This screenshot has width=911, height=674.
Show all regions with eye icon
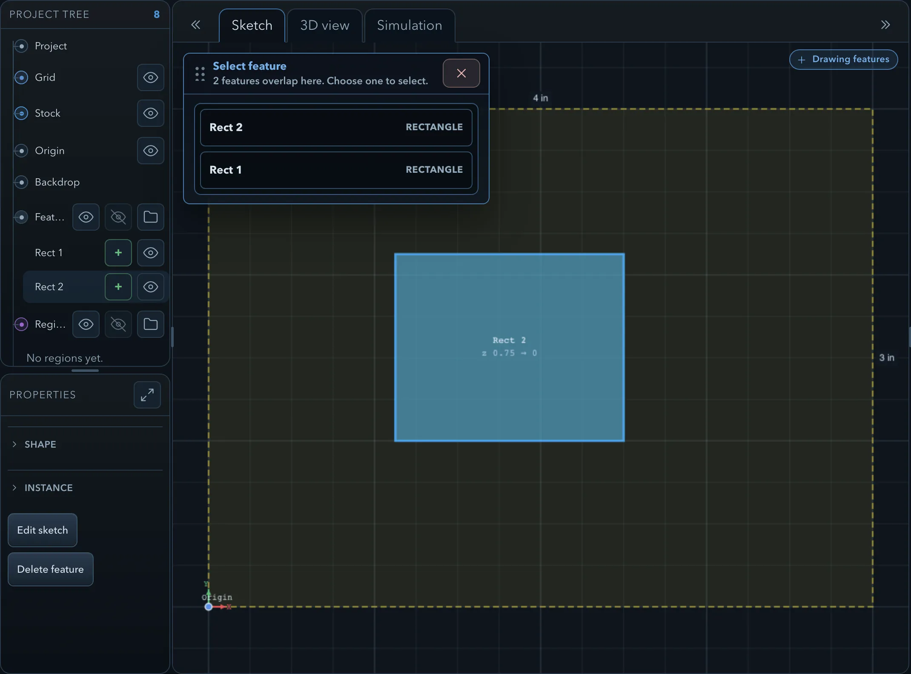[86, 324]
